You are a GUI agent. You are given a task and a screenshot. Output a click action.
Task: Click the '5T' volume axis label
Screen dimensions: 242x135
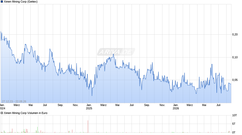pos(234,124)
